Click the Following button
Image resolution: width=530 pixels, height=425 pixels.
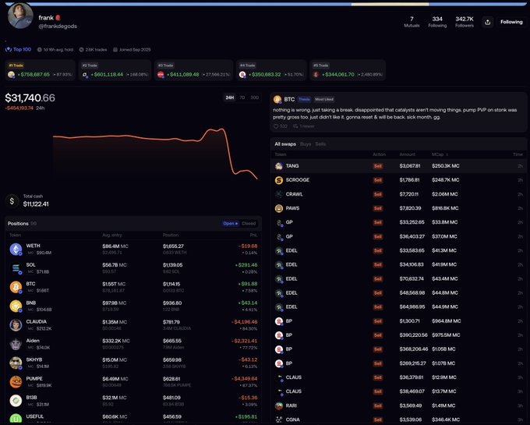pyautogui.click(x=511, y=22)
